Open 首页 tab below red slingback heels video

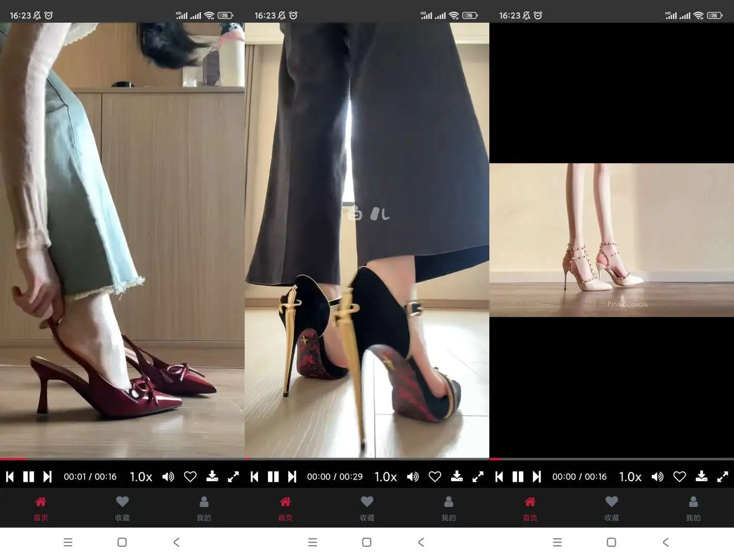tap(41, 509)
